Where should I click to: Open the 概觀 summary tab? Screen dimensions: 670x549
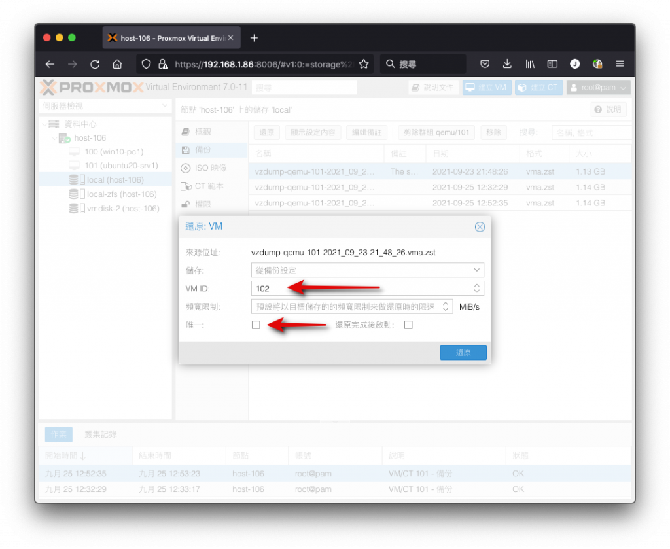click(x=211, y=132)
